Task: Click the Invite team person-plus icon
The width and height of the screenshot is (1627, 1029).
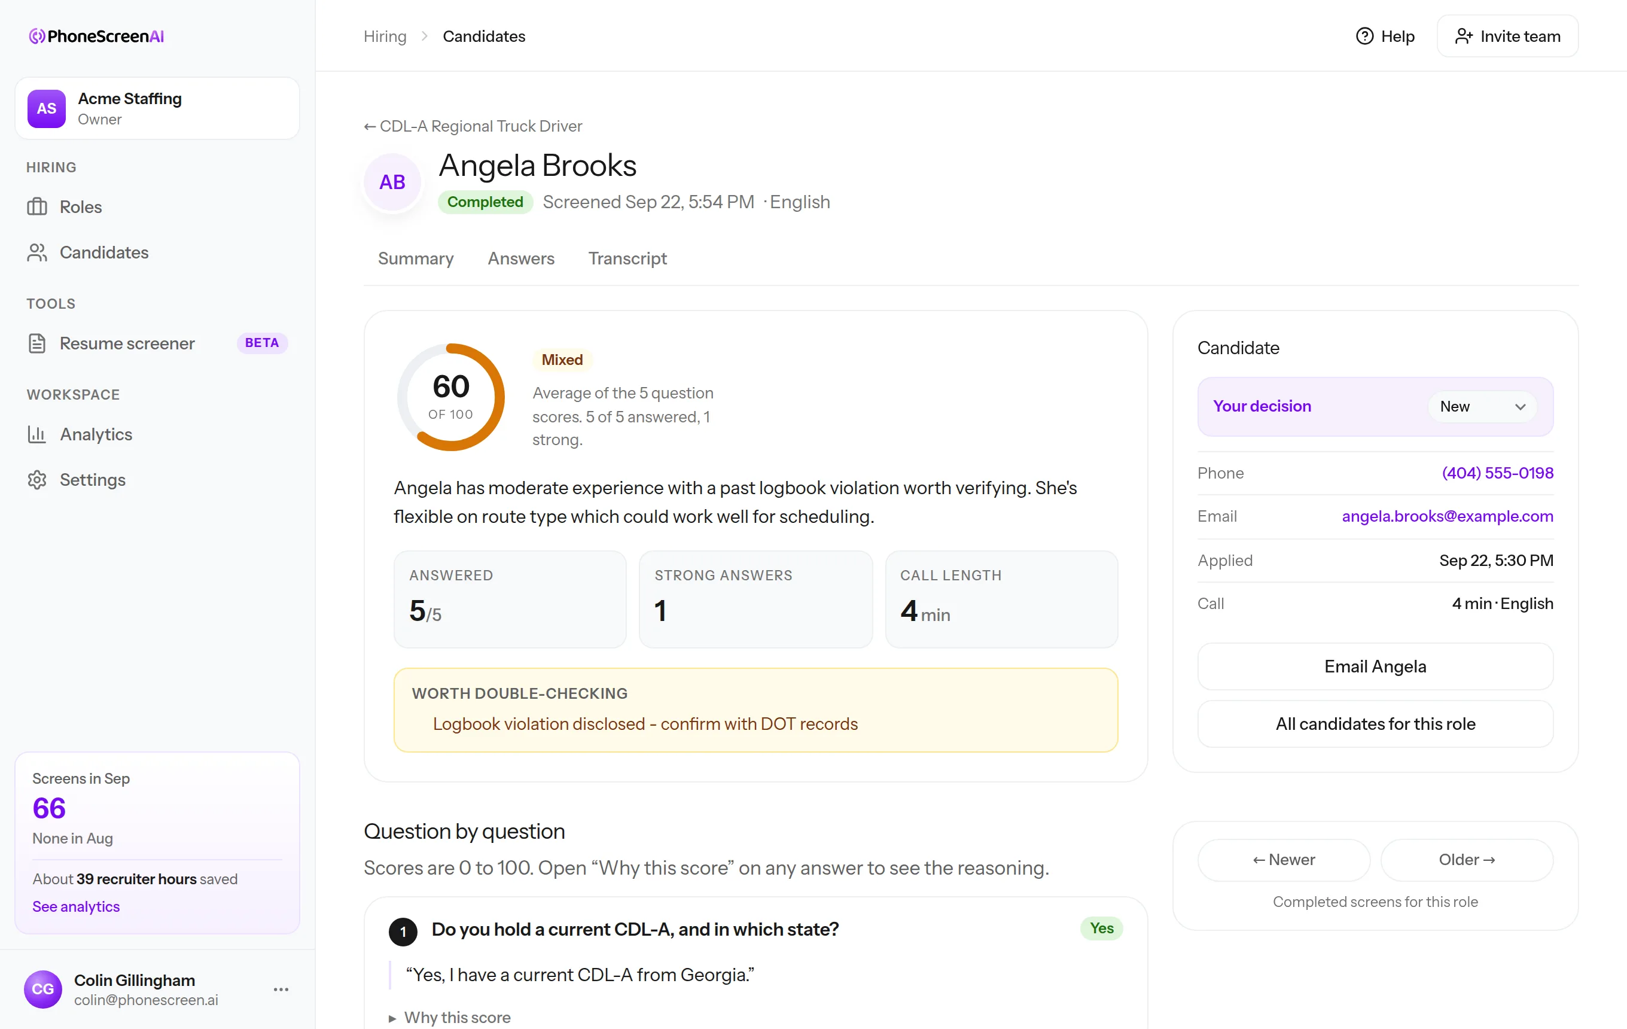Action: (x=1464, y=36)
